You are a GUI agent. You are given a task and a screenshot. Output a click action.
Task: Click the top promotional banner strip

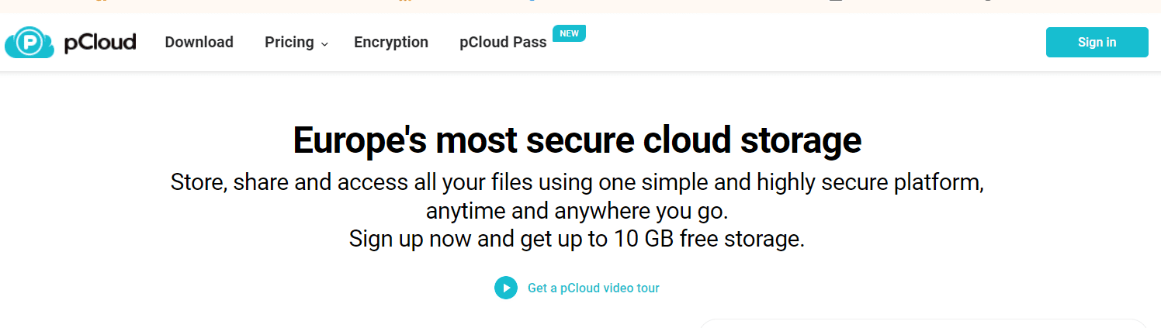(580, 5)
